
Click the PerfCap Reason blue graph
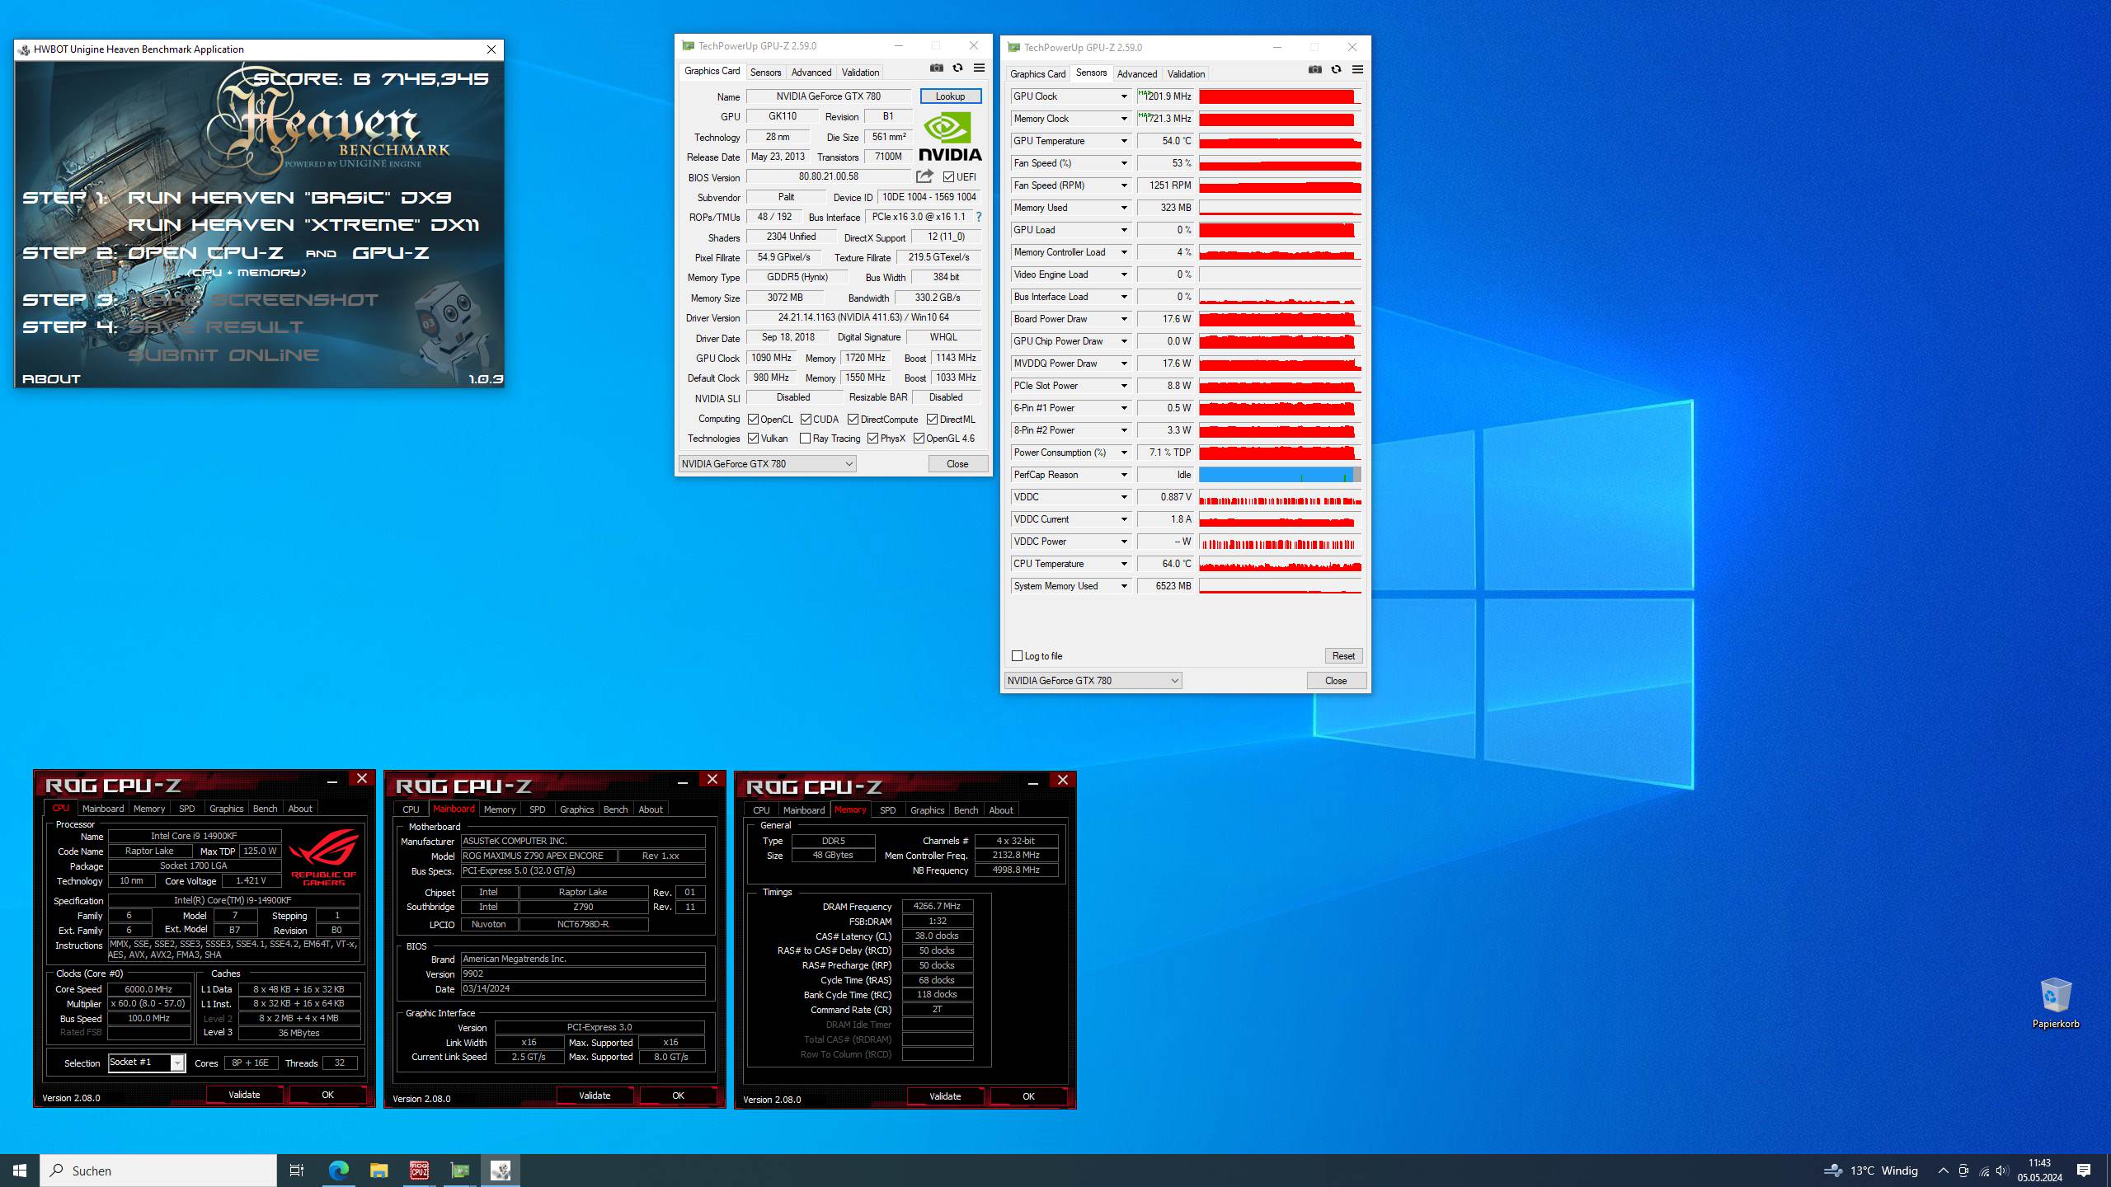point(1280,475)
